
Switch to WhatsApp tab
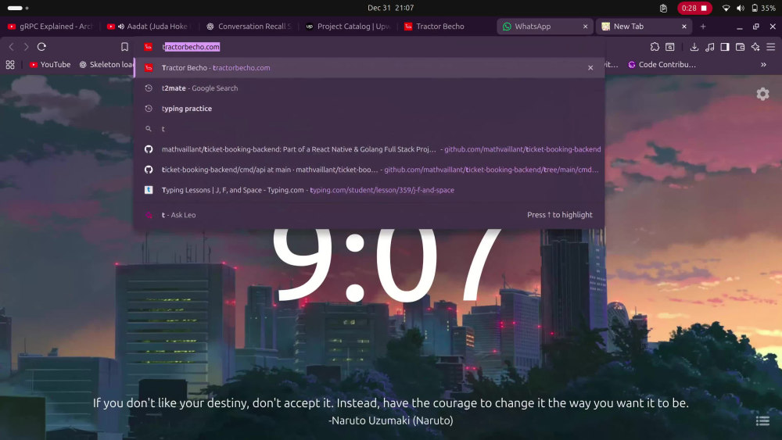(x=544, y=27)
